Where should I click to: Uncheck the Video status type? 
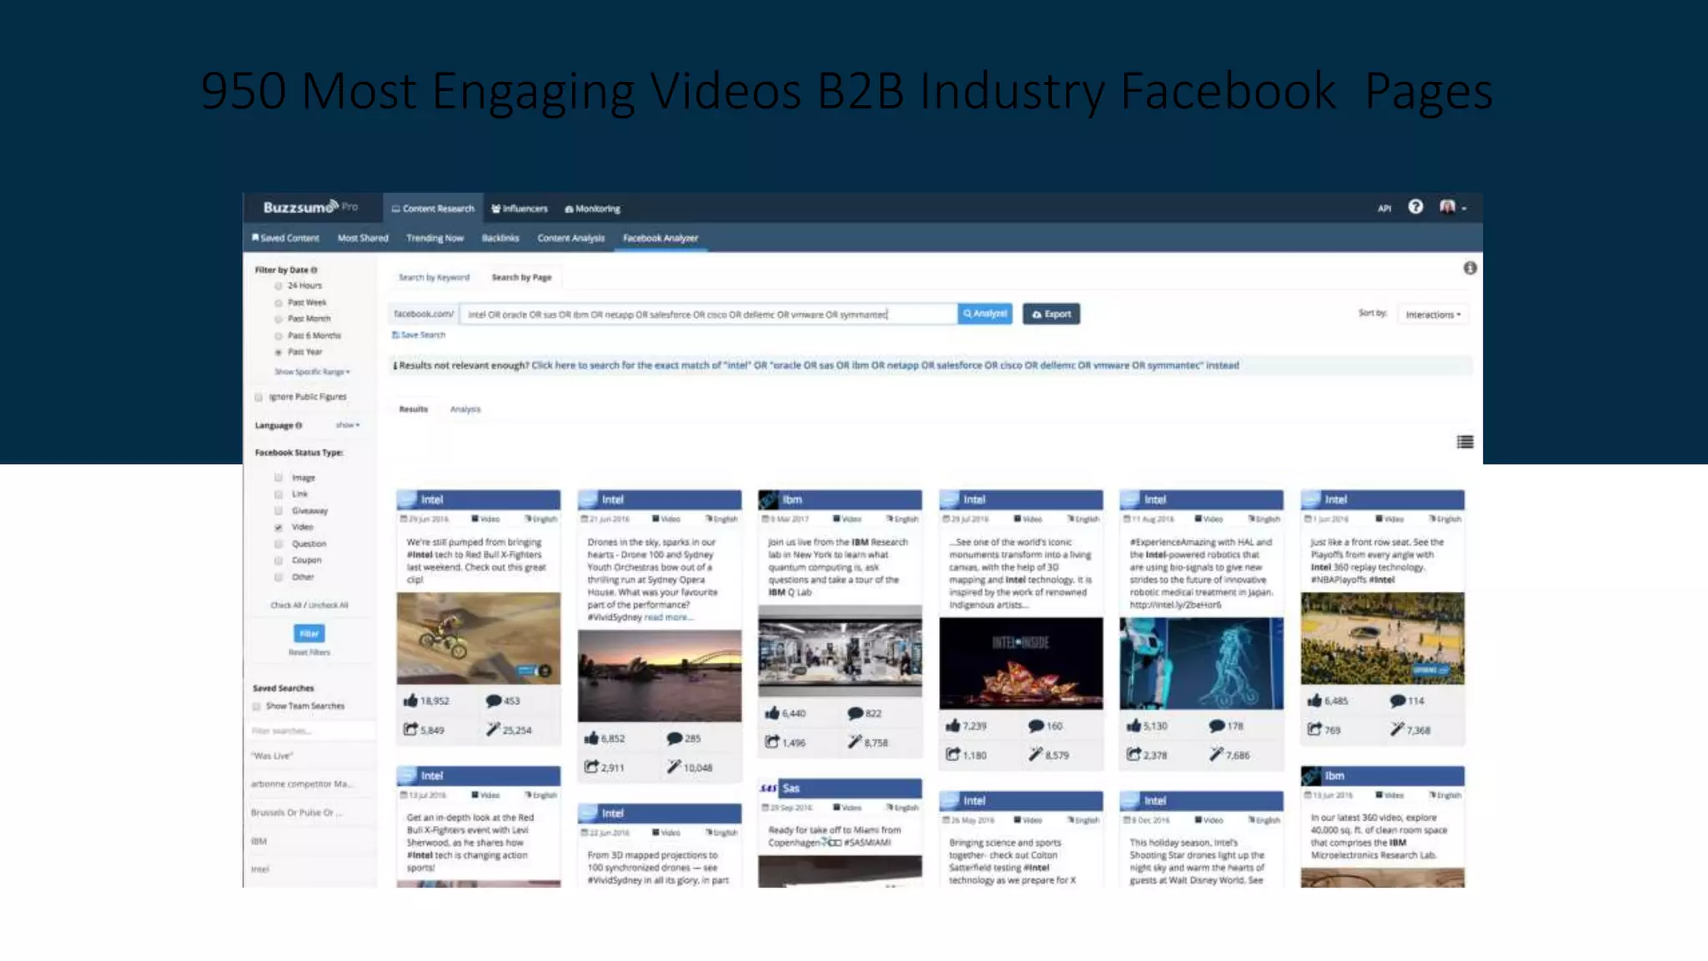(279, 527)
